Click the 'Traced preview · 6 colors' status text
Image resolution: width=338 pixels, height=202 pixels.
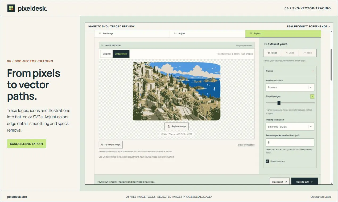pos(234,54)
